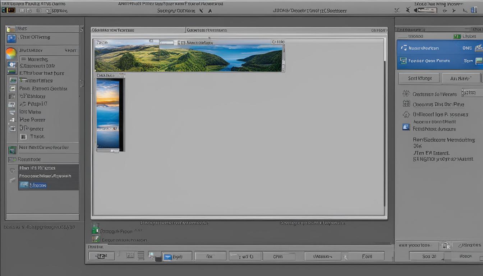Click the monitor icon in bottom toolbar
Image resolution: width=483 pixels, height=276 pixels.
point(155,257)
